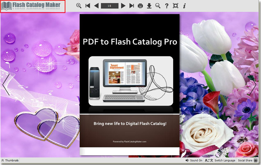The height and width of the screenshot is (165, 261).
Task: Print the catalog using printer icon
Action: point(141,6)
